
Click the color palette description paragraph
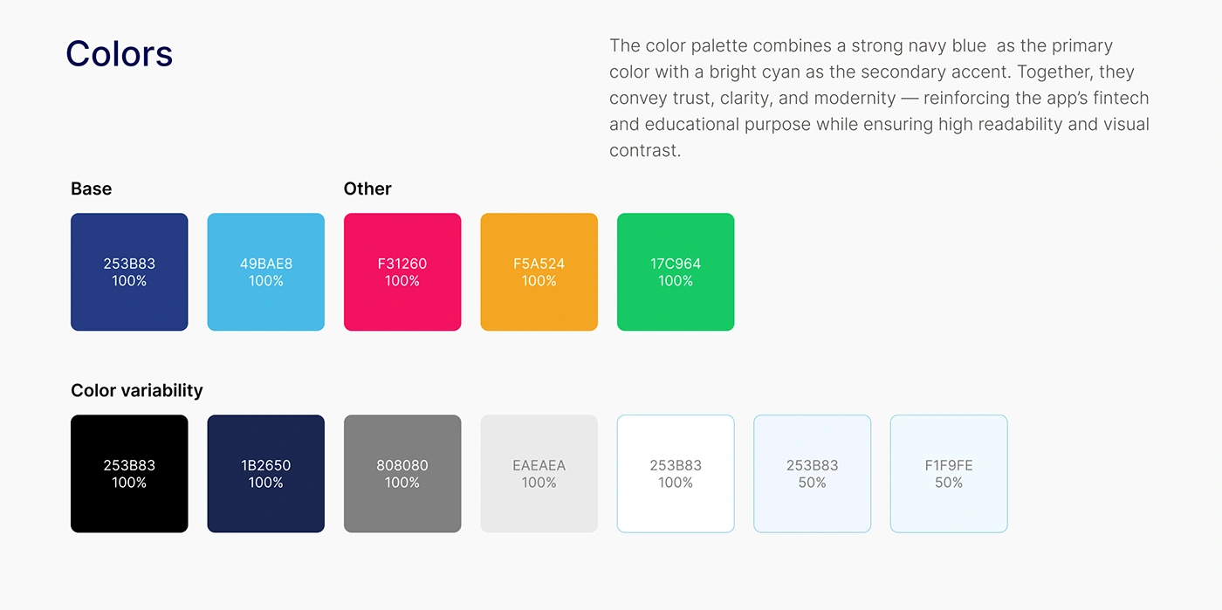(x=879, y=98)
